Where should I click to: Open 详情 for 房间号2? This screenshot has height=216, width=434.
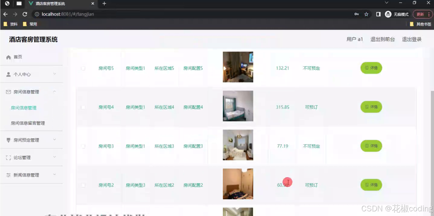[x=371, y=185]
